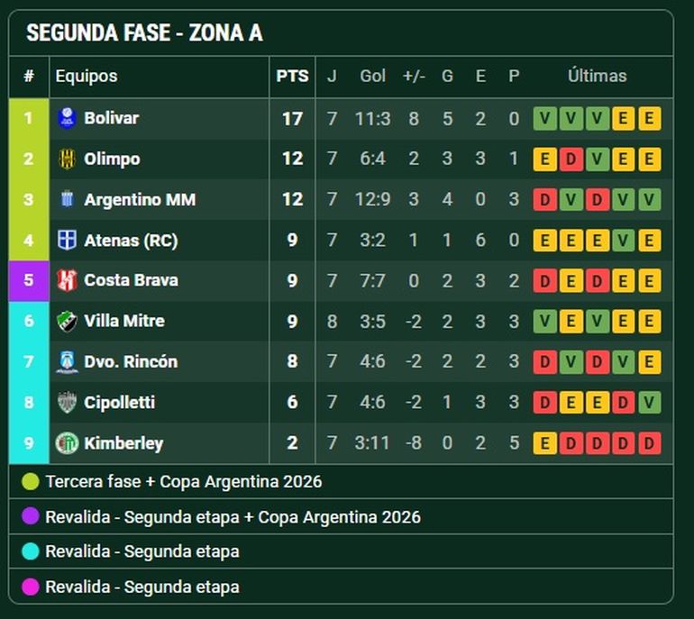This screenshot has height=619, width=694.
Task: Sort table by PTS column header
Action: 292,77
